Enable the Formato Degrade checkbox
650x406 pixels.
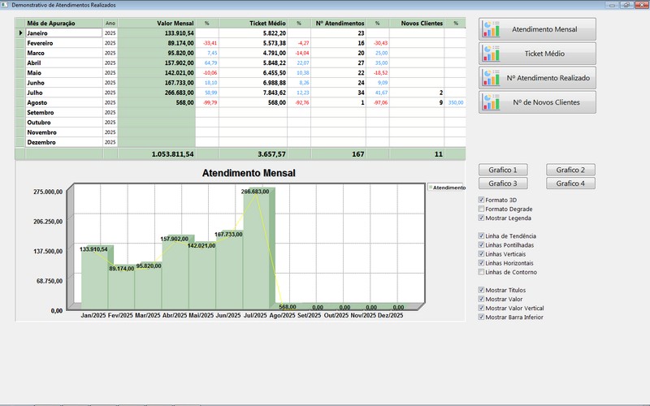(x=482, y=209)
